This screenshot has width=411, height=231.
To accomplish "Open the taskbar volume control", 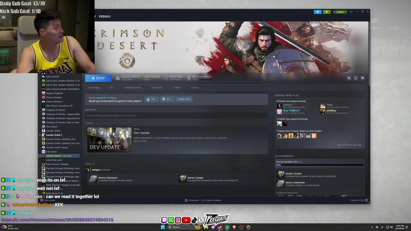I will pos(391,227).
